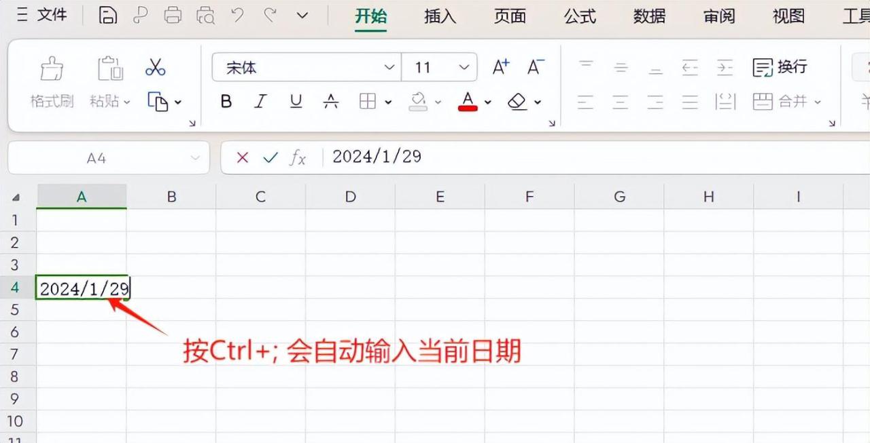Click the center horizontally icon
The image size is (870, 443).
(x=621, y=102)
